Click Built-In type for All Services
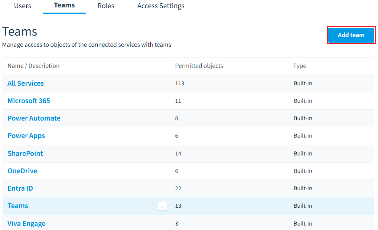Image resolution: width=378 pixels, height=230 pixels. [x=303, y=83]
